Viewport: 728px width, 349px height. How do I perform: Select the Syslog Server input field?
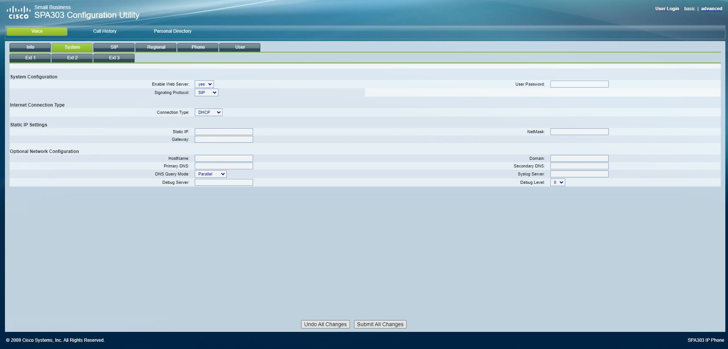(x=579, y=174)
